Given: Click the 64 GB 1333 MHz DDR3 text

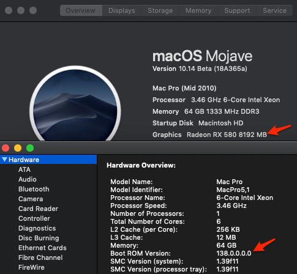Looking at the screenshot, I should click(222, 111).
